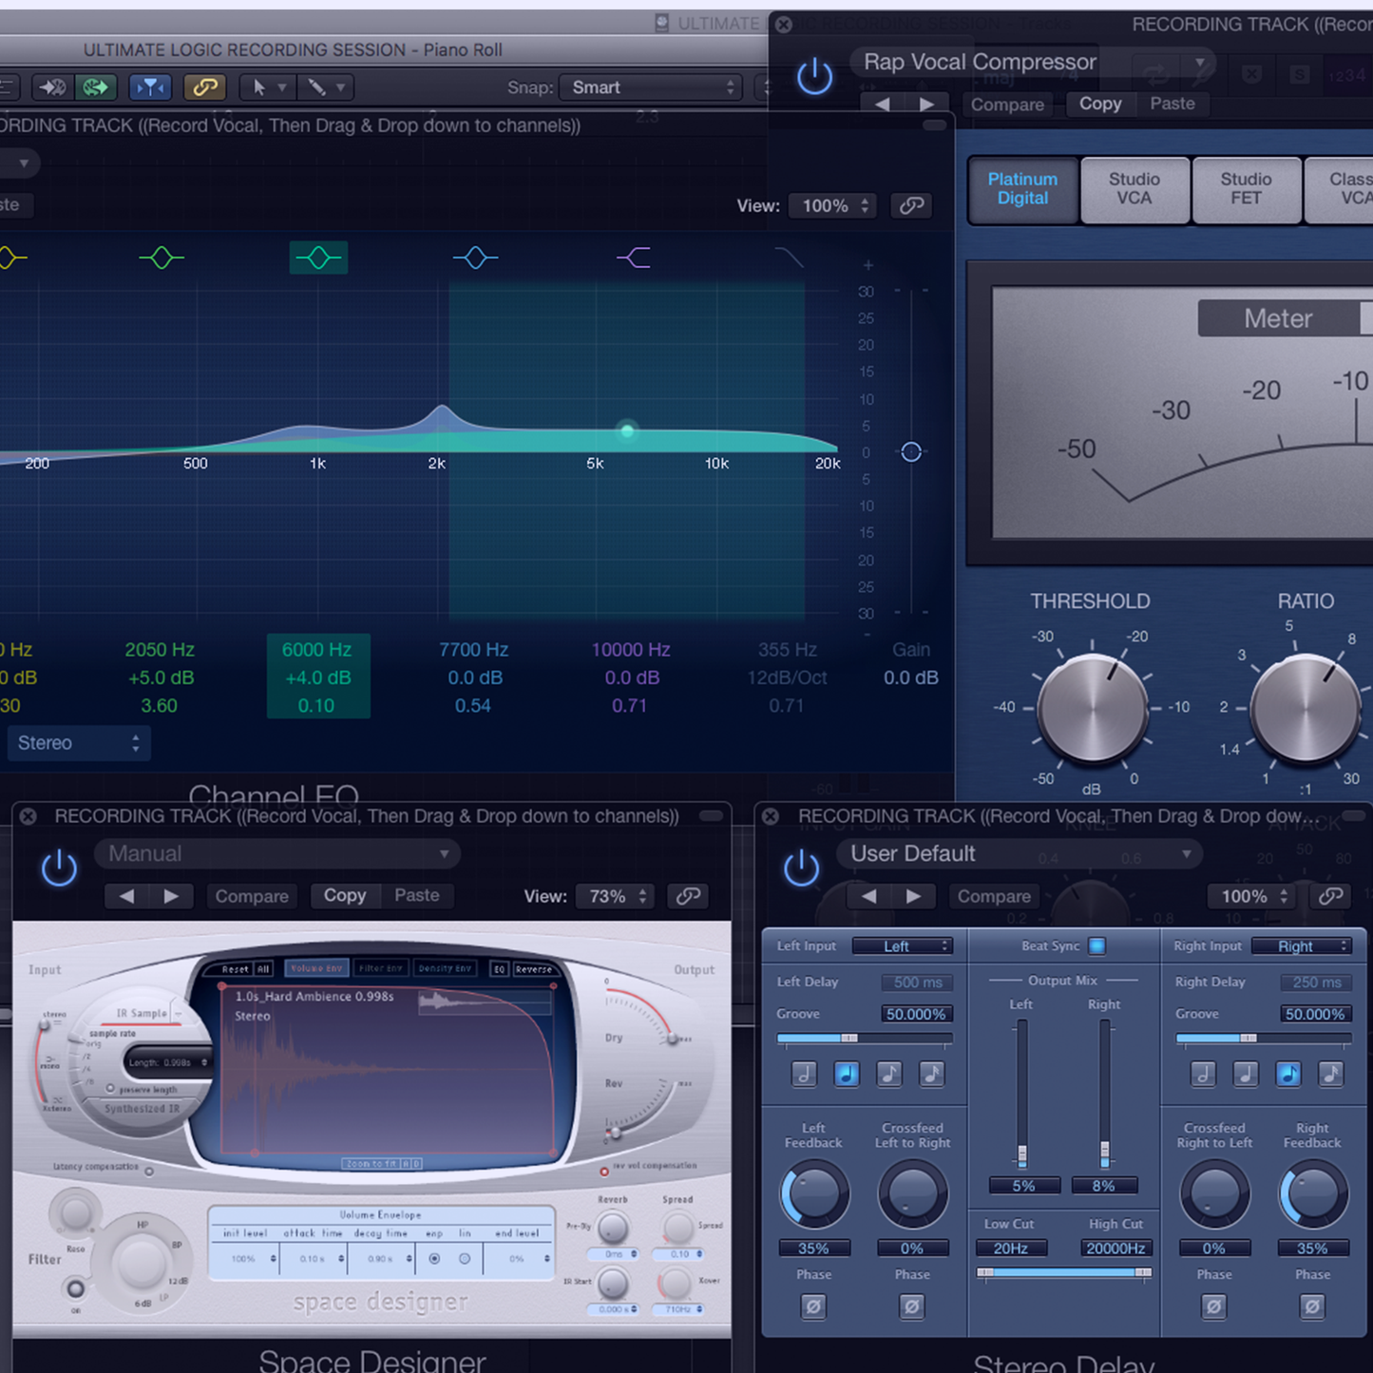Select the highlighted 6000 Hz EQ band icon

point(318,257)
